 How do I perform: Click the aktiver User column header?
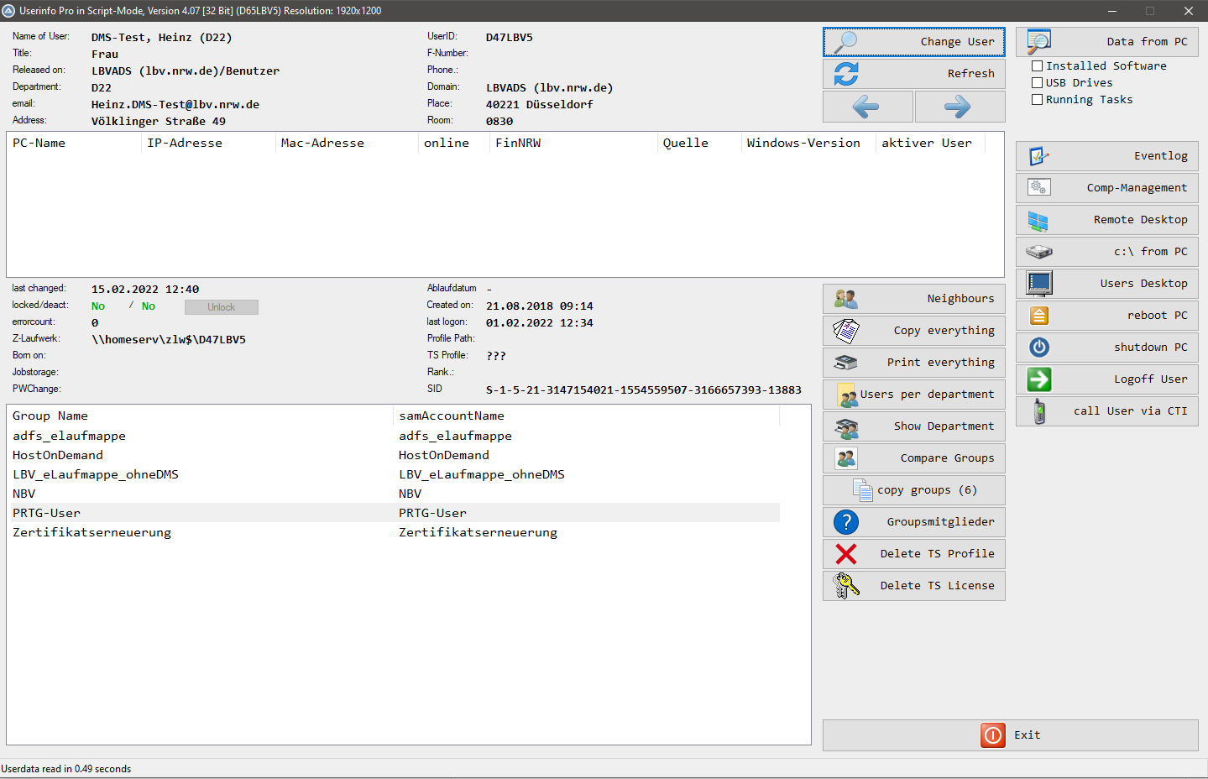[930, 144]
